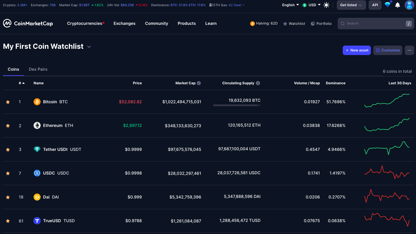Click Dai dominance 0.2707% value
This screenshot has height=234, width=416.
click(x=337, y=197)
